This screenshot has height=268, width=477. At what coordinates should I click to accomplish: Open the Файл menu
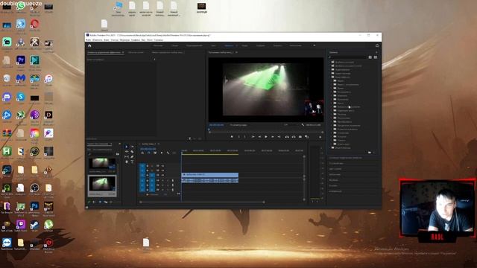point(89,39)
